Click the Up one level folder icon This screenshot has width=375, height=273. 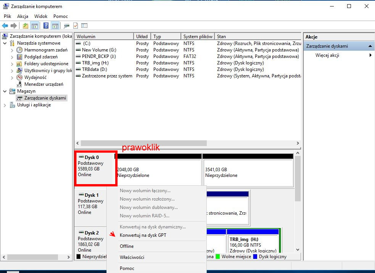pyautogui.click(x=25, y=26)
